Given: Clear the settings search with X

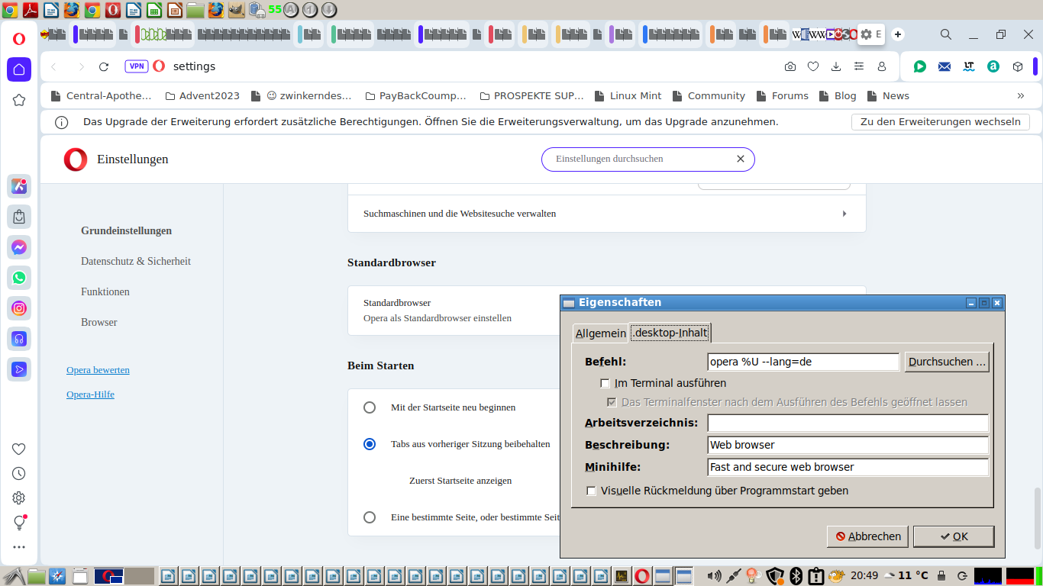Looking at the screenshot, I should point(740,159).
